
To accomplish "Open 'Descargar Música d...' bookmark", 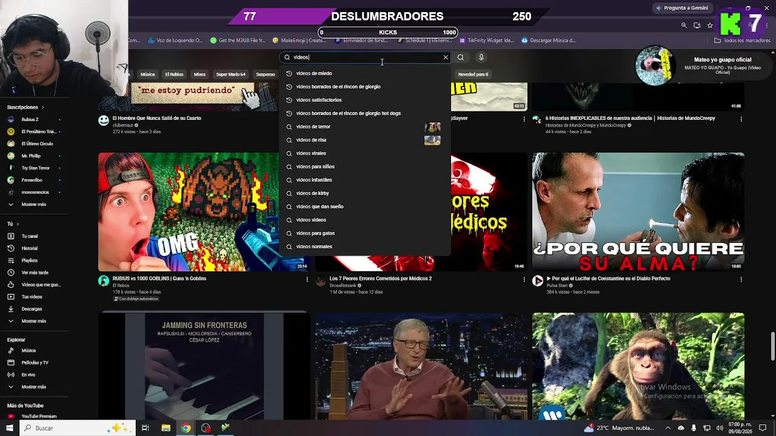I will pyautogui.click(x=548, y=41).
